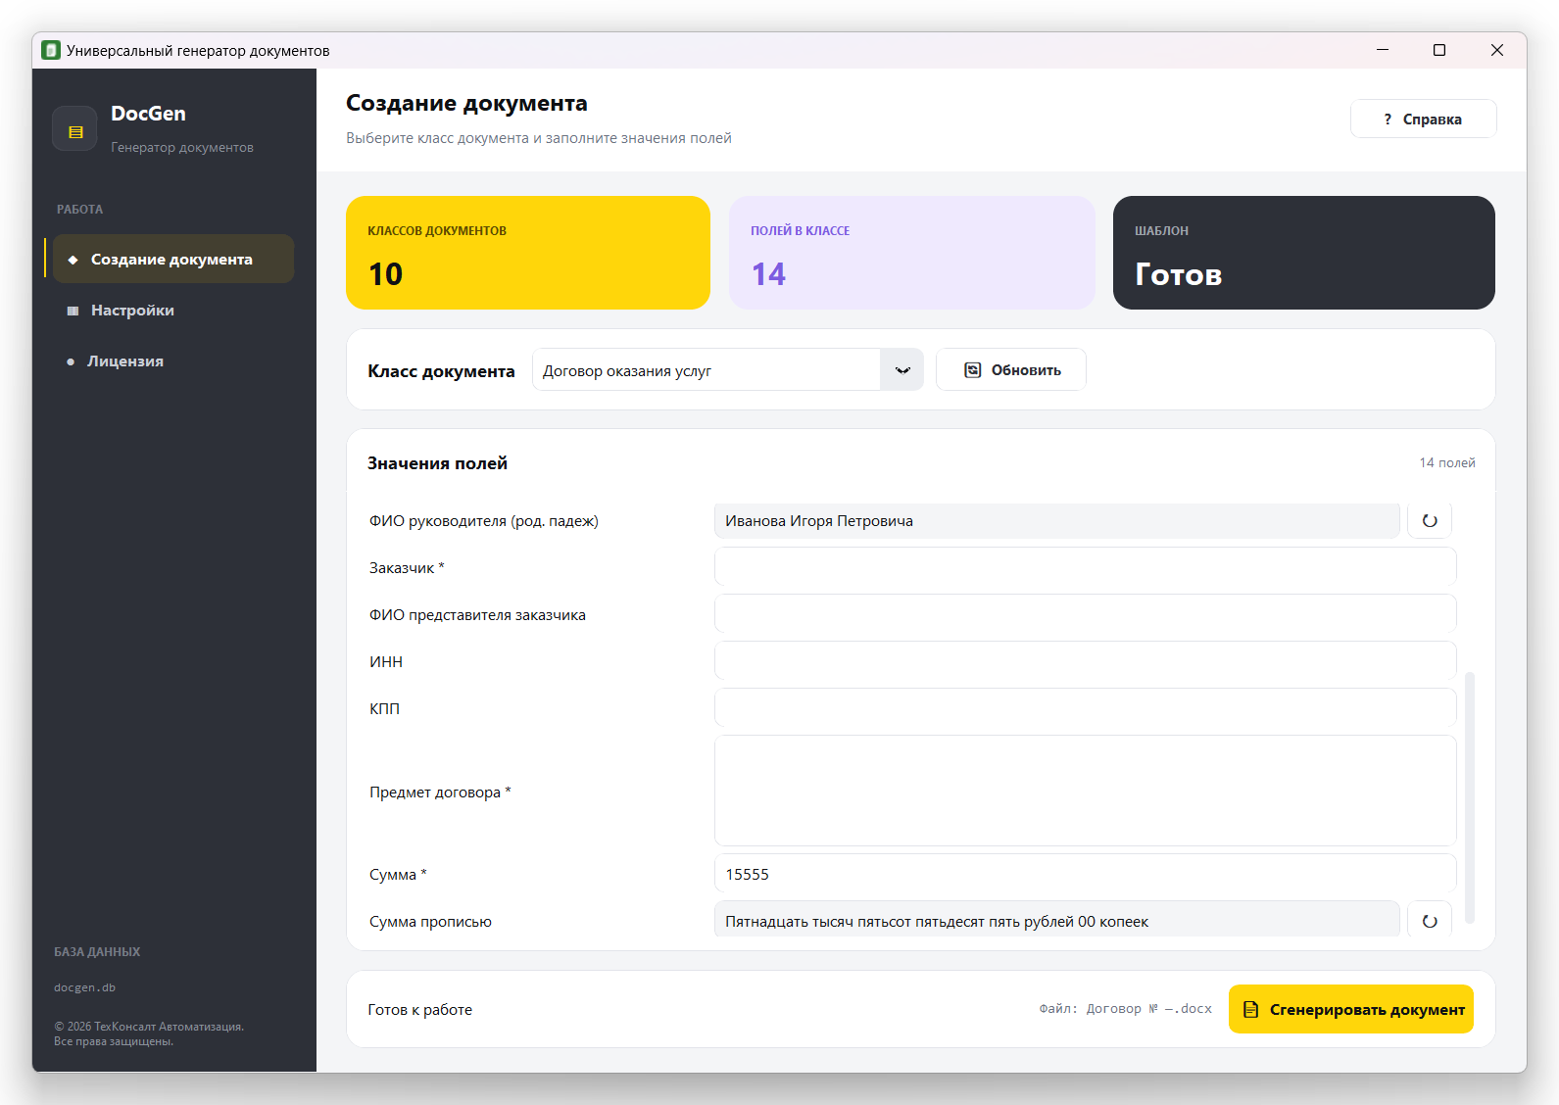
Task: Click the Предмет договора text area
Action: point(1085,792)
